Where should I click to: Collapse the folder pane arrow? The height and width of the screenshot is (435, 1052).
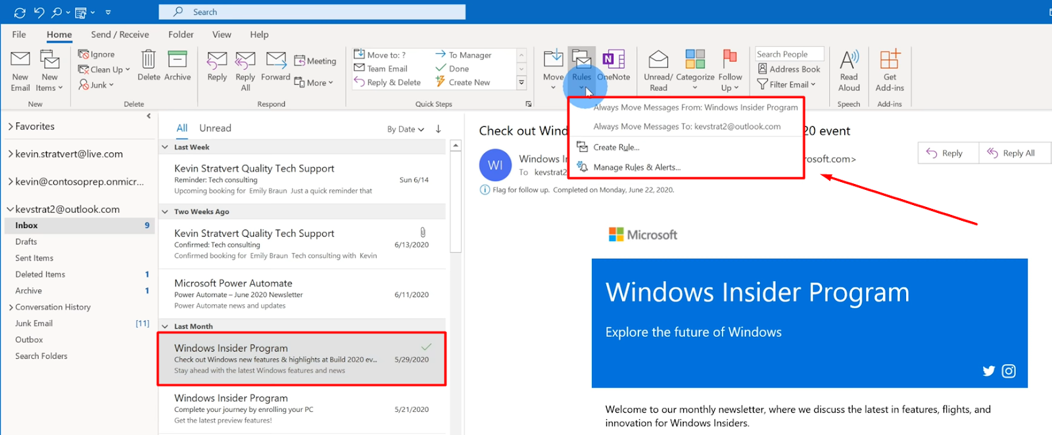149,116
